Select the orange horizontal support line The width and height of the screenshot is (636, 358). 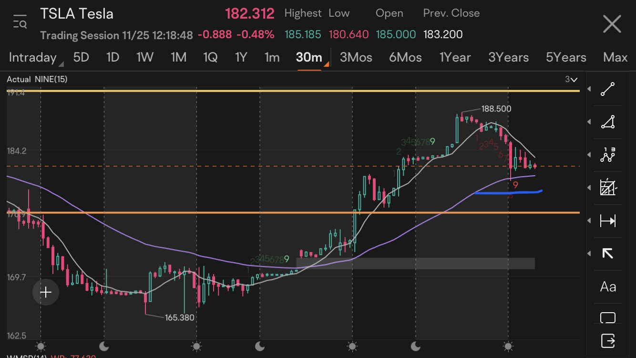click(x=293, y=212)
